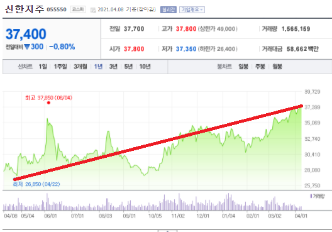Screen dimensions: 332x232
Task: Click the 04/08 x-axis date label
Action: (x=11, y=216)
